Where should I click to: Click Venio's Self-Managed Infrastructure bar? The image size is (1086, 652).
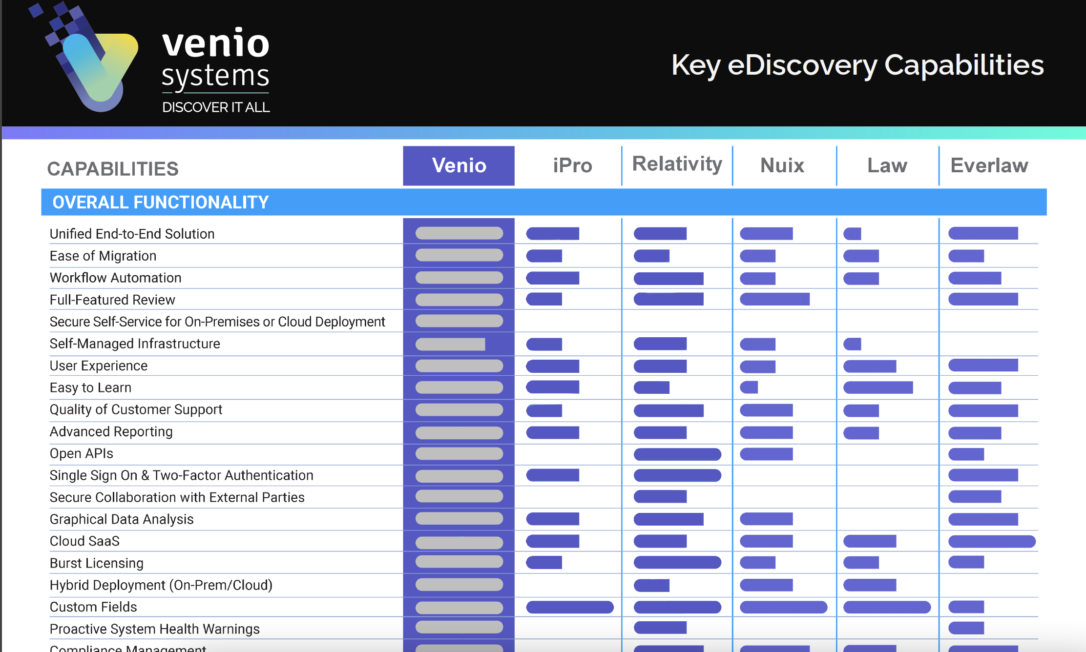tap(450, 344)
